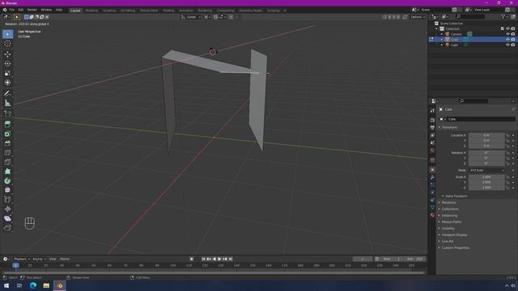Image resolution: width=518 pixels, height=291 pixels.
Task: Select the Annotate pencil tool
Action: pos(7,94)
